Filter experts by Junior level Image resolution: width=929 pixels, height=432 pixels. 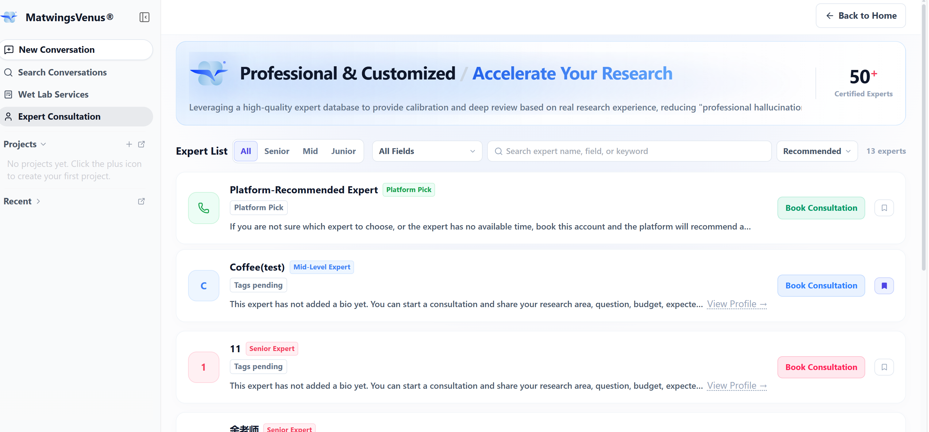343,151
